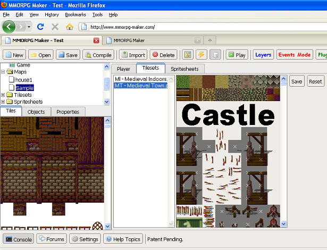327x250 pixels.
Task: Select the Game item in tree
Action: click(23, 65)
